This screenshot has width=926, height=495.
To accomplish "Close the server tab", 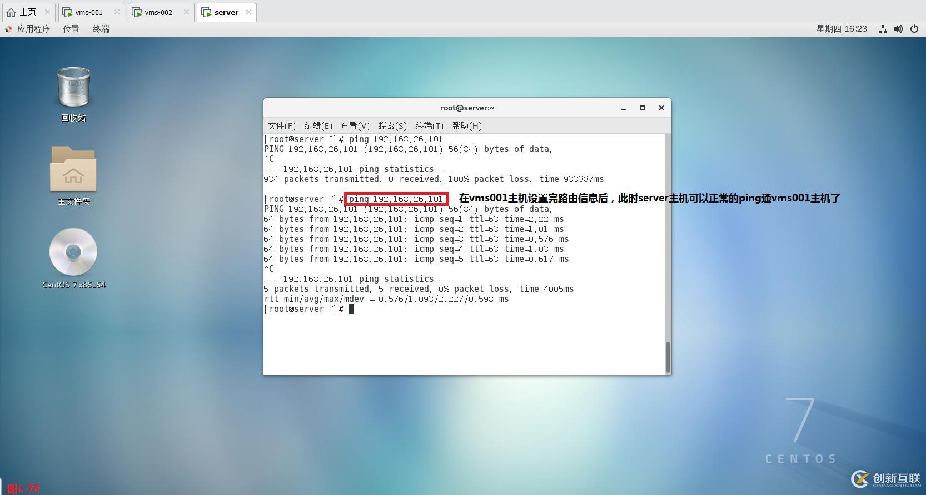I will point(248,12).
